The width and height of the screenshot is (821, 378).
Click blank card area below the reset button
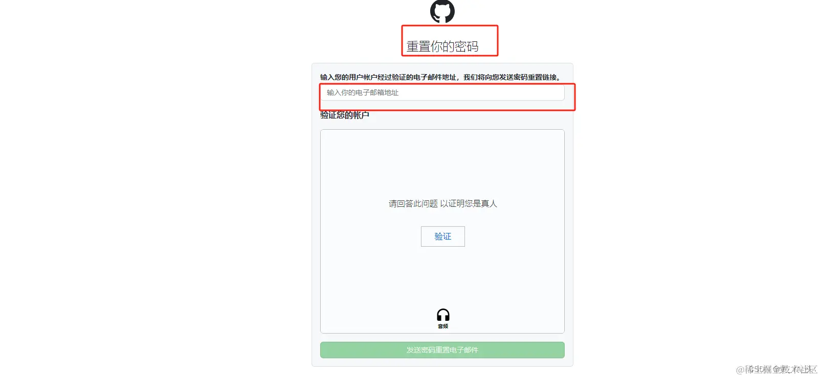tap(442, 362)
